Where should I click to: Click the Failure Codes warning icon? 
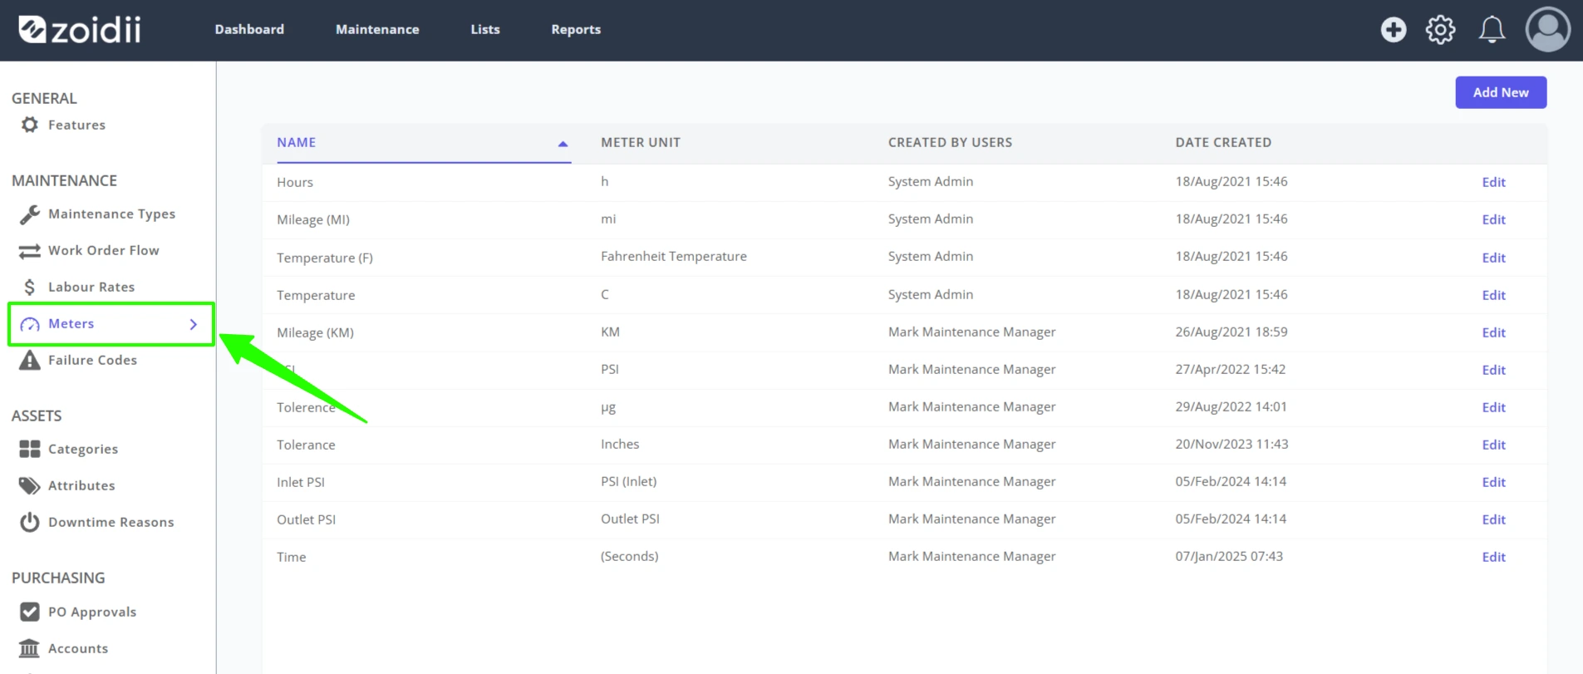click(30, 360)
